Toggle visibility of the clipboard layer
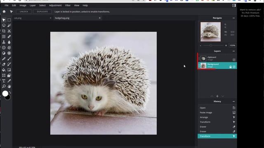Viewport: 264px width, 148px height. coord(234,60)
